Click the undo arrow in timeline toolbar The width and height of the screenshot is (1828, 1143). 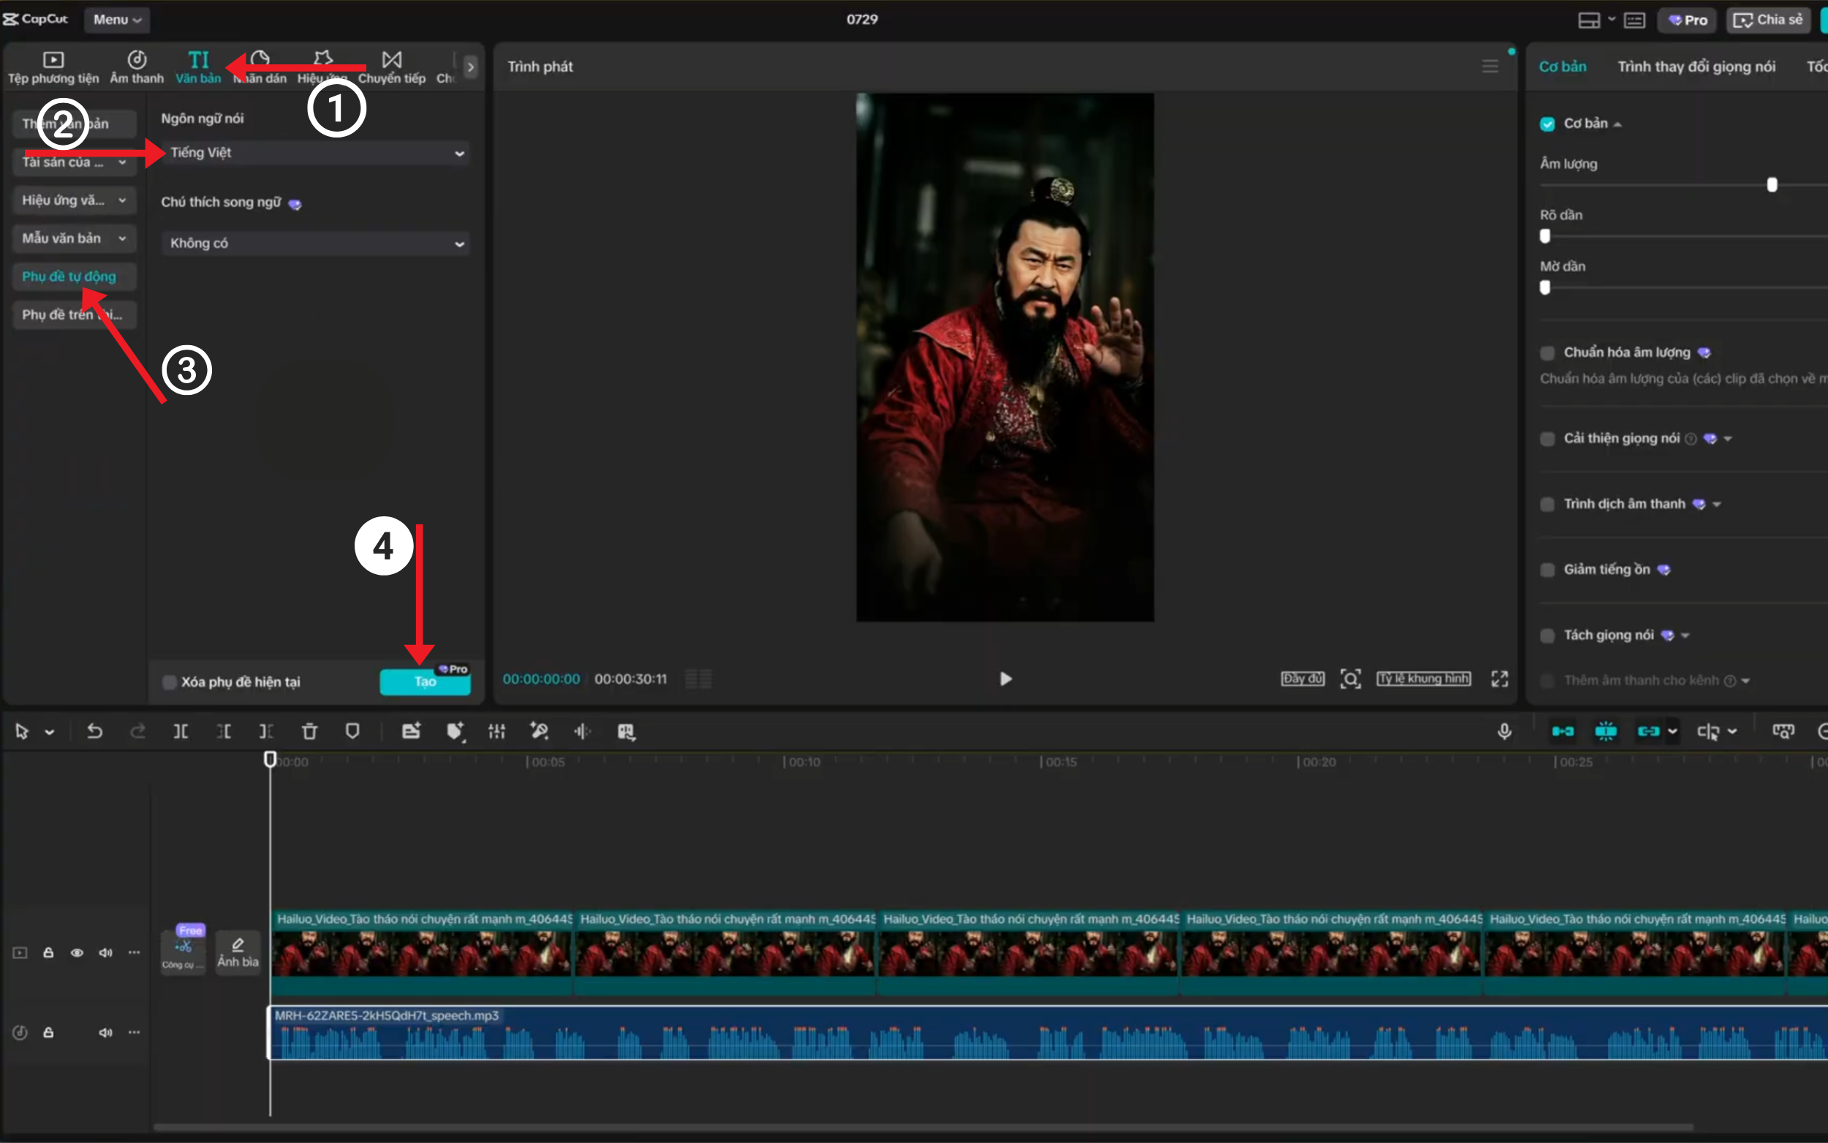94,731
